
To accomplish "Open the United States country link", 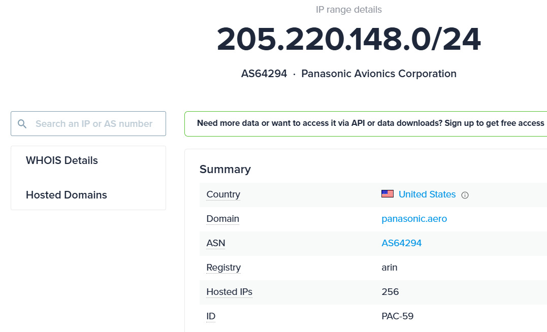I will click(427, 194).
